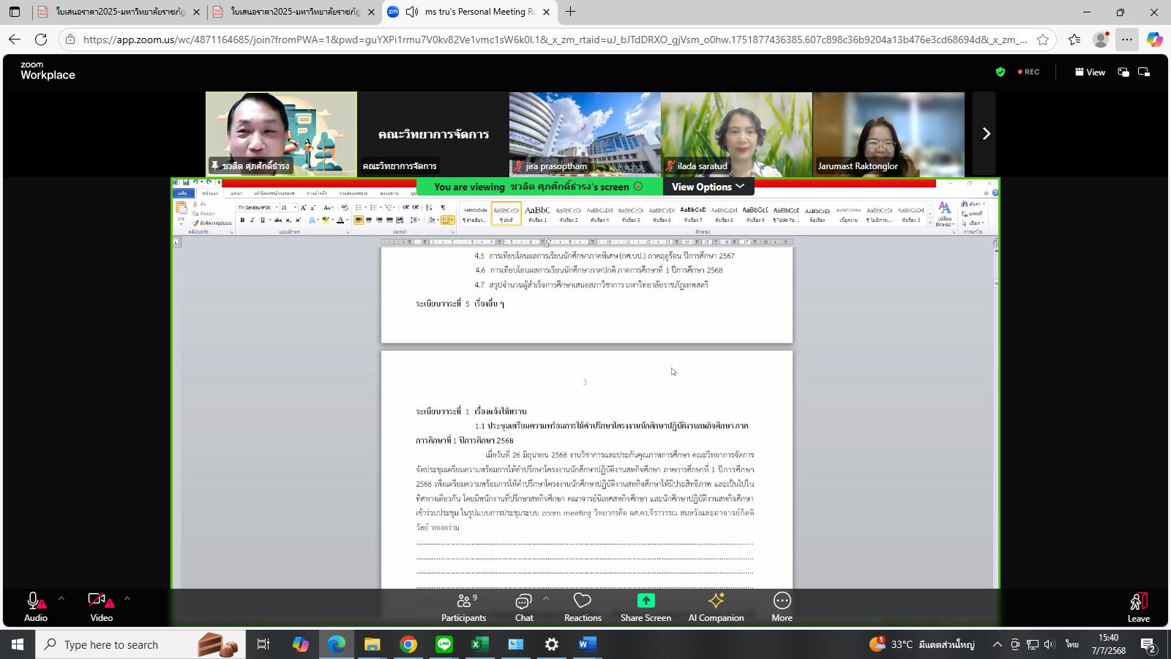Click the Justify icon in Word

pyautogui.click(x=389, y=220)
